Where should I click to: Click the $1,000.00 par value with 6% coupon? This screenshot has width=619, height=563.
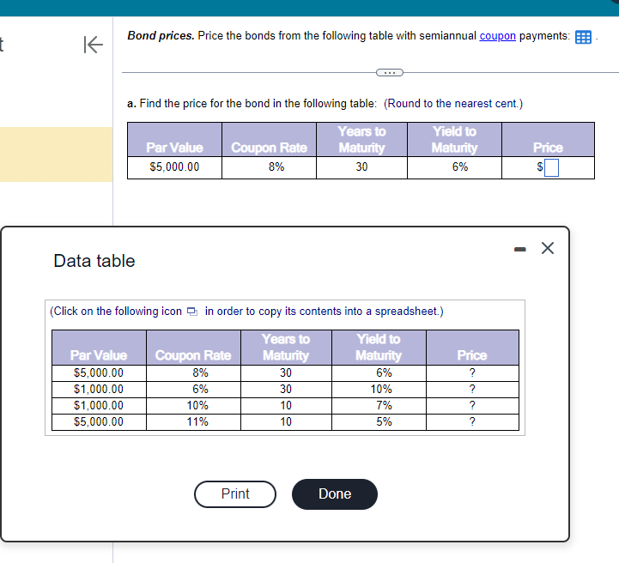(99, 390)
